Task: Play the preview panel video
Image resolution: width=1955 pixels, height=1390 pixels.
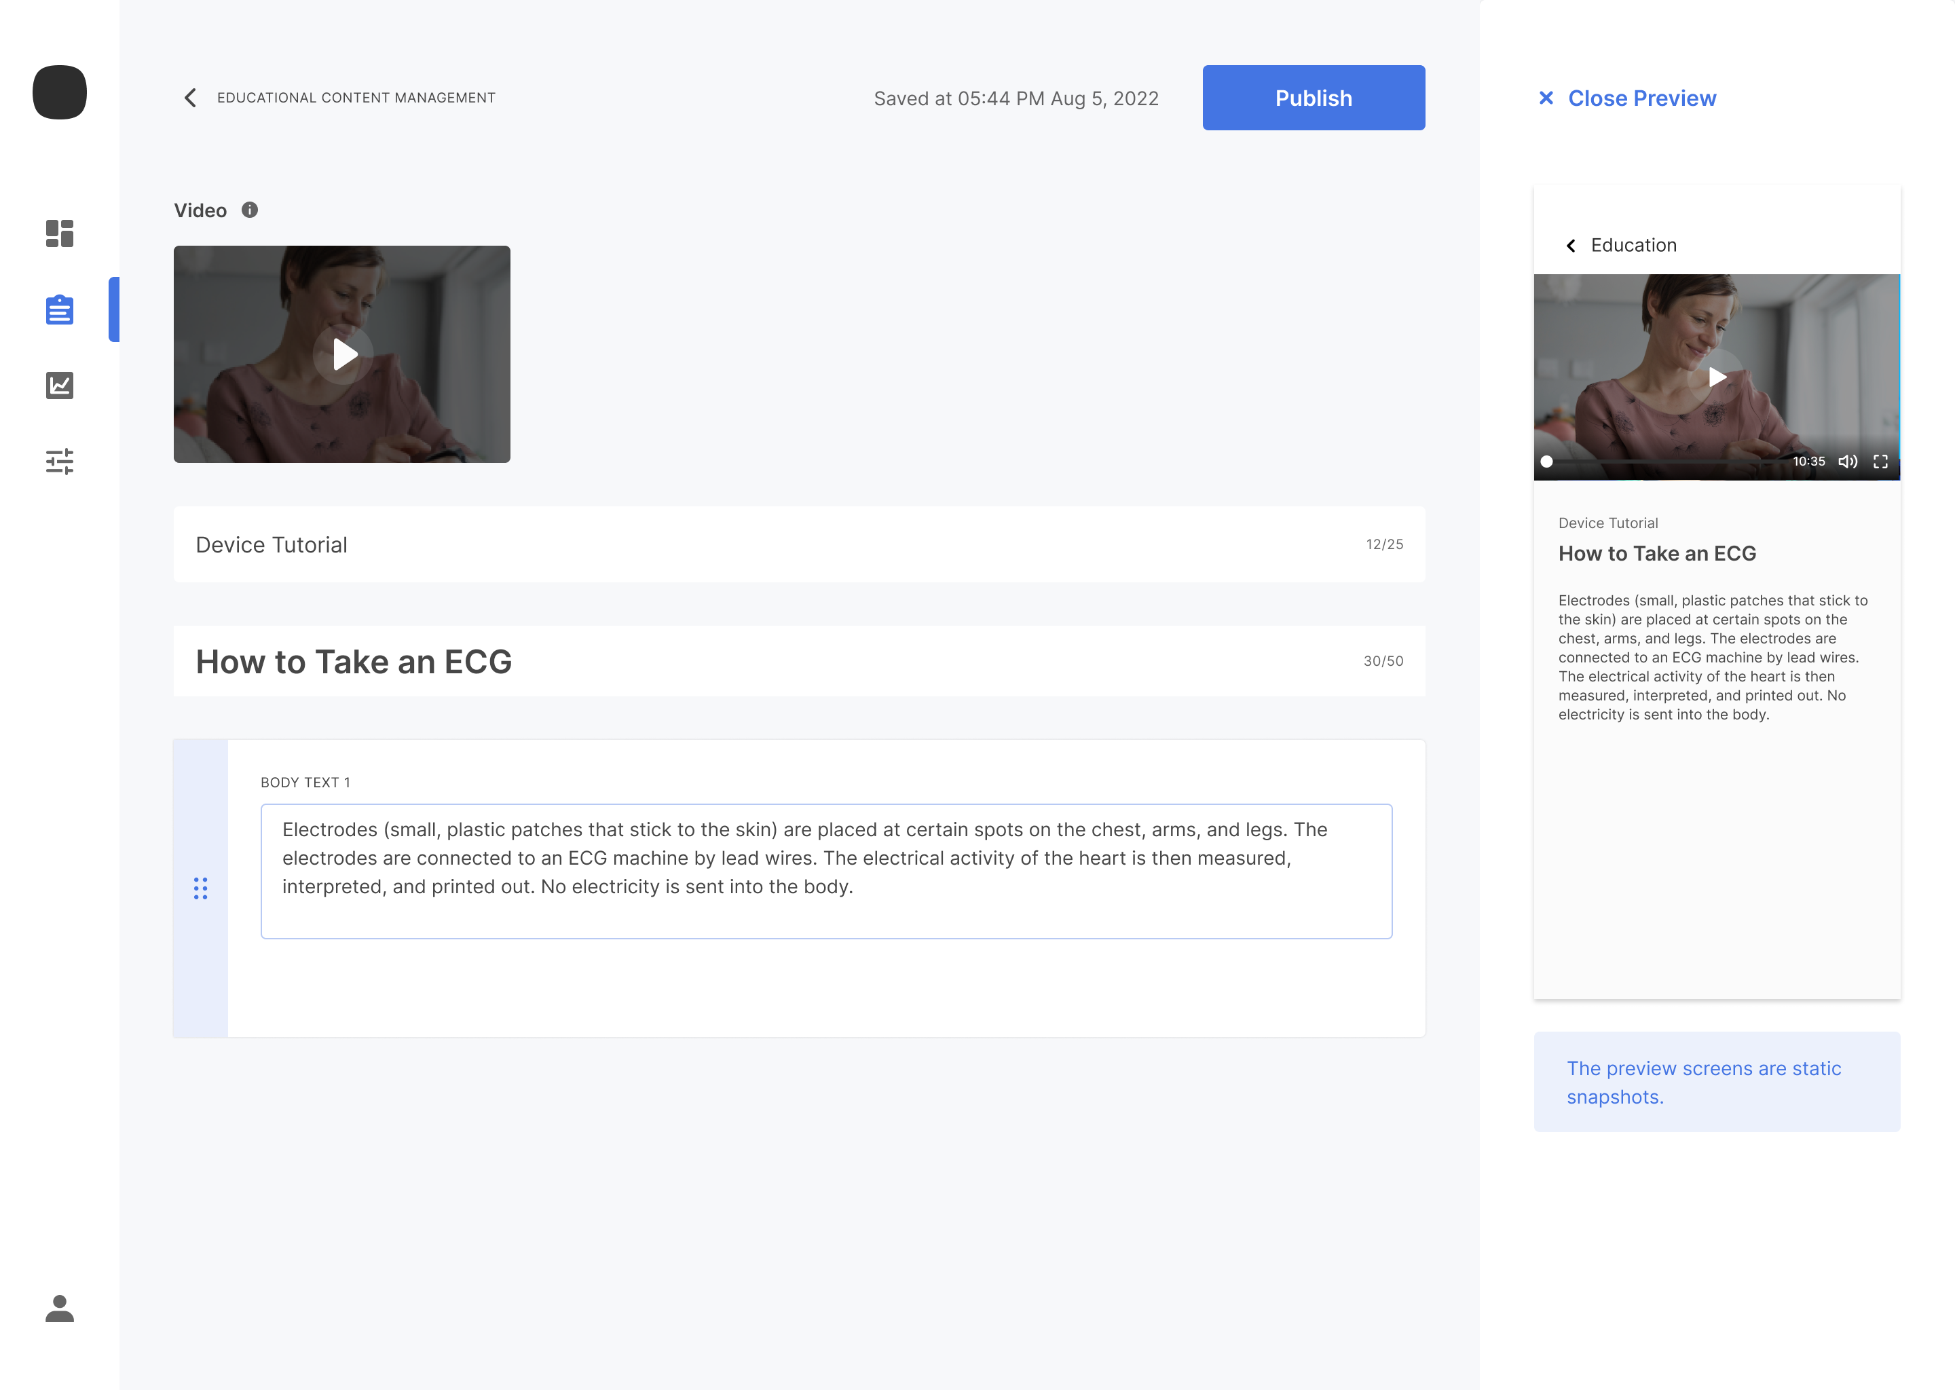Action: coord(1715,377)
